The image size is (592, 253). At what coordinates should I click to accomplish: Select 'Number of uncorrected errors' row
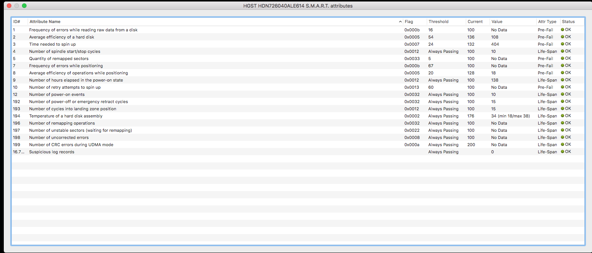pos(298,137)
